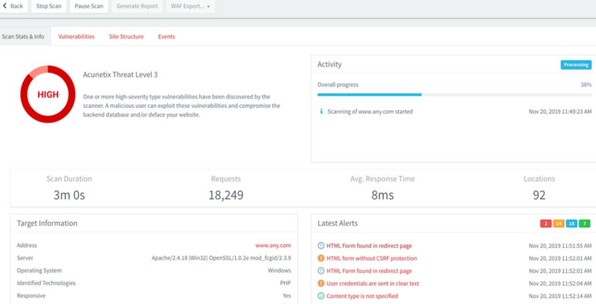
Task: Click the orange medium-severity count badge
Action: [559, 223]
